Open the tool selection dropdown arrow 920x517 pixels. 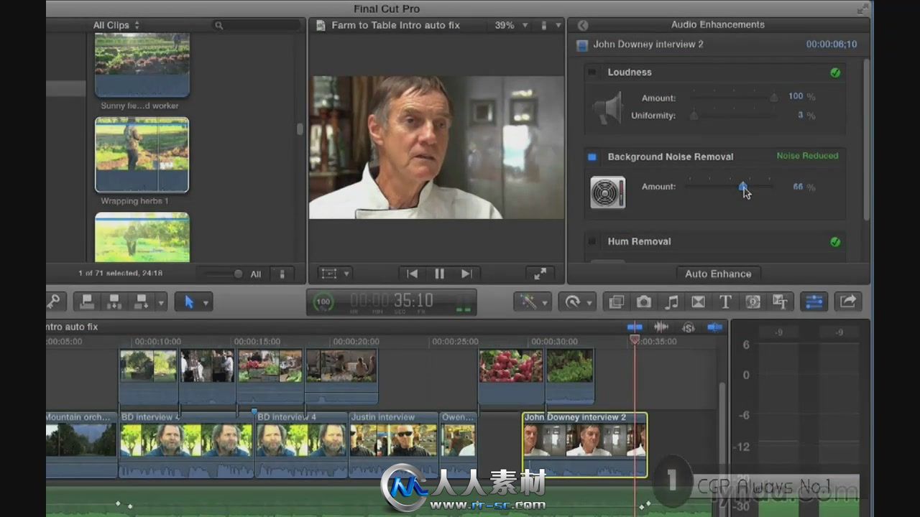click(206, 302)
